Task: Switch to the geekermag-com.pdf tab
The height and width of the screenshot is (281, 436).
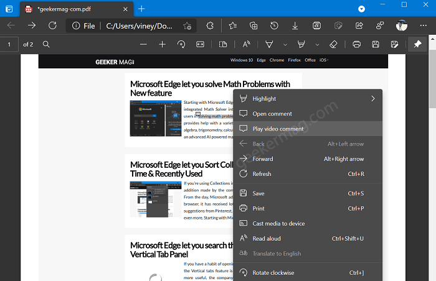Action: 77,9
